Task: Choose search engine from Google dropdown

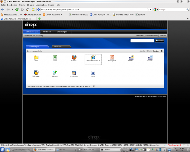Action: (x=156, y=10)
